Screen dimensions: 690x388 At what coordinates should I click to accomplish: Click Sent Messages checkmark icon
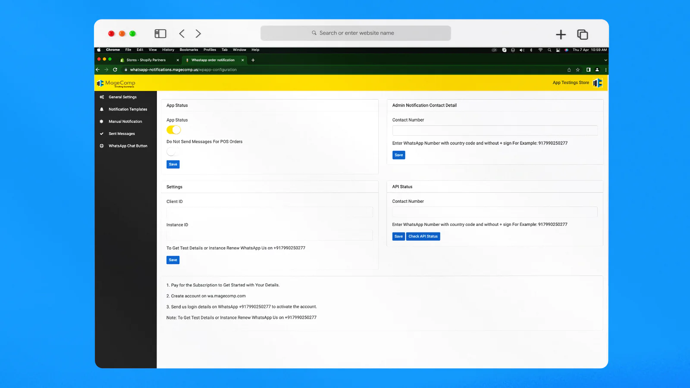point(102,134)
